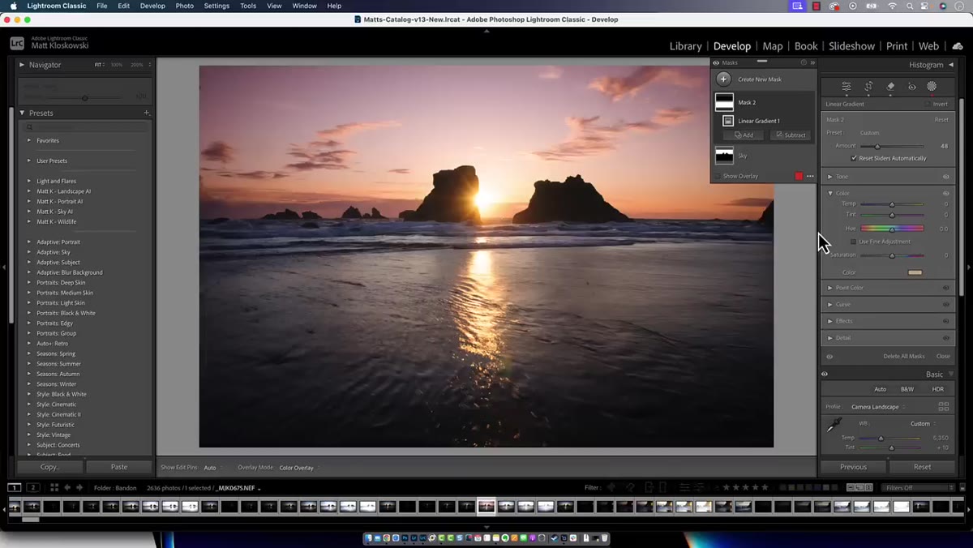Select the Masking tool icon
Screen dimensions: 973x548
coord(932,86)
